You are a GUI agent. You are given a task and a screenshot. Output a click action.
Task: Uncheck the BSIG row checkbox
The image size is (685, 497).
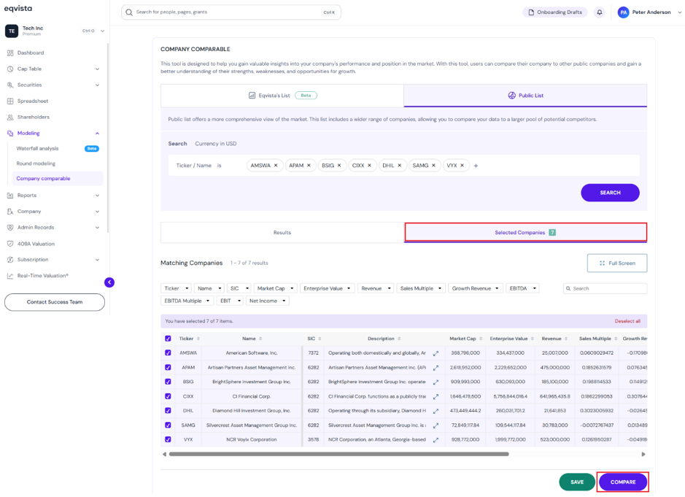point(168,382)
